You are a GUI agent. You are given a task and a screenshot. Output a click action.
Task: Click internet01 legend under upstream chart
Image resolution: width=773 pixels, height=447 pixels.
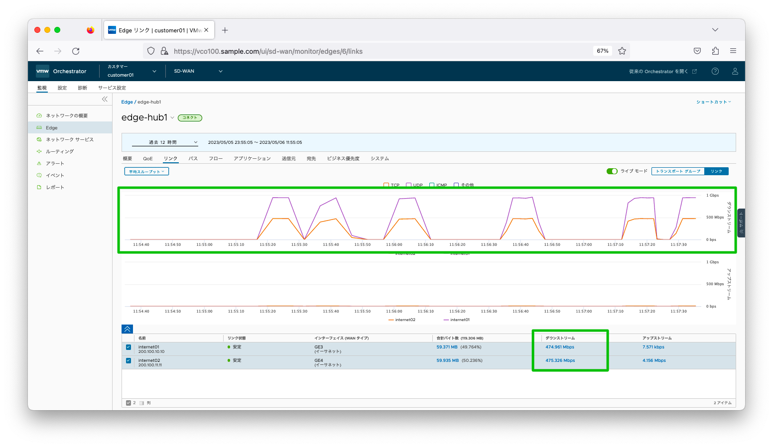pos(456,320)
